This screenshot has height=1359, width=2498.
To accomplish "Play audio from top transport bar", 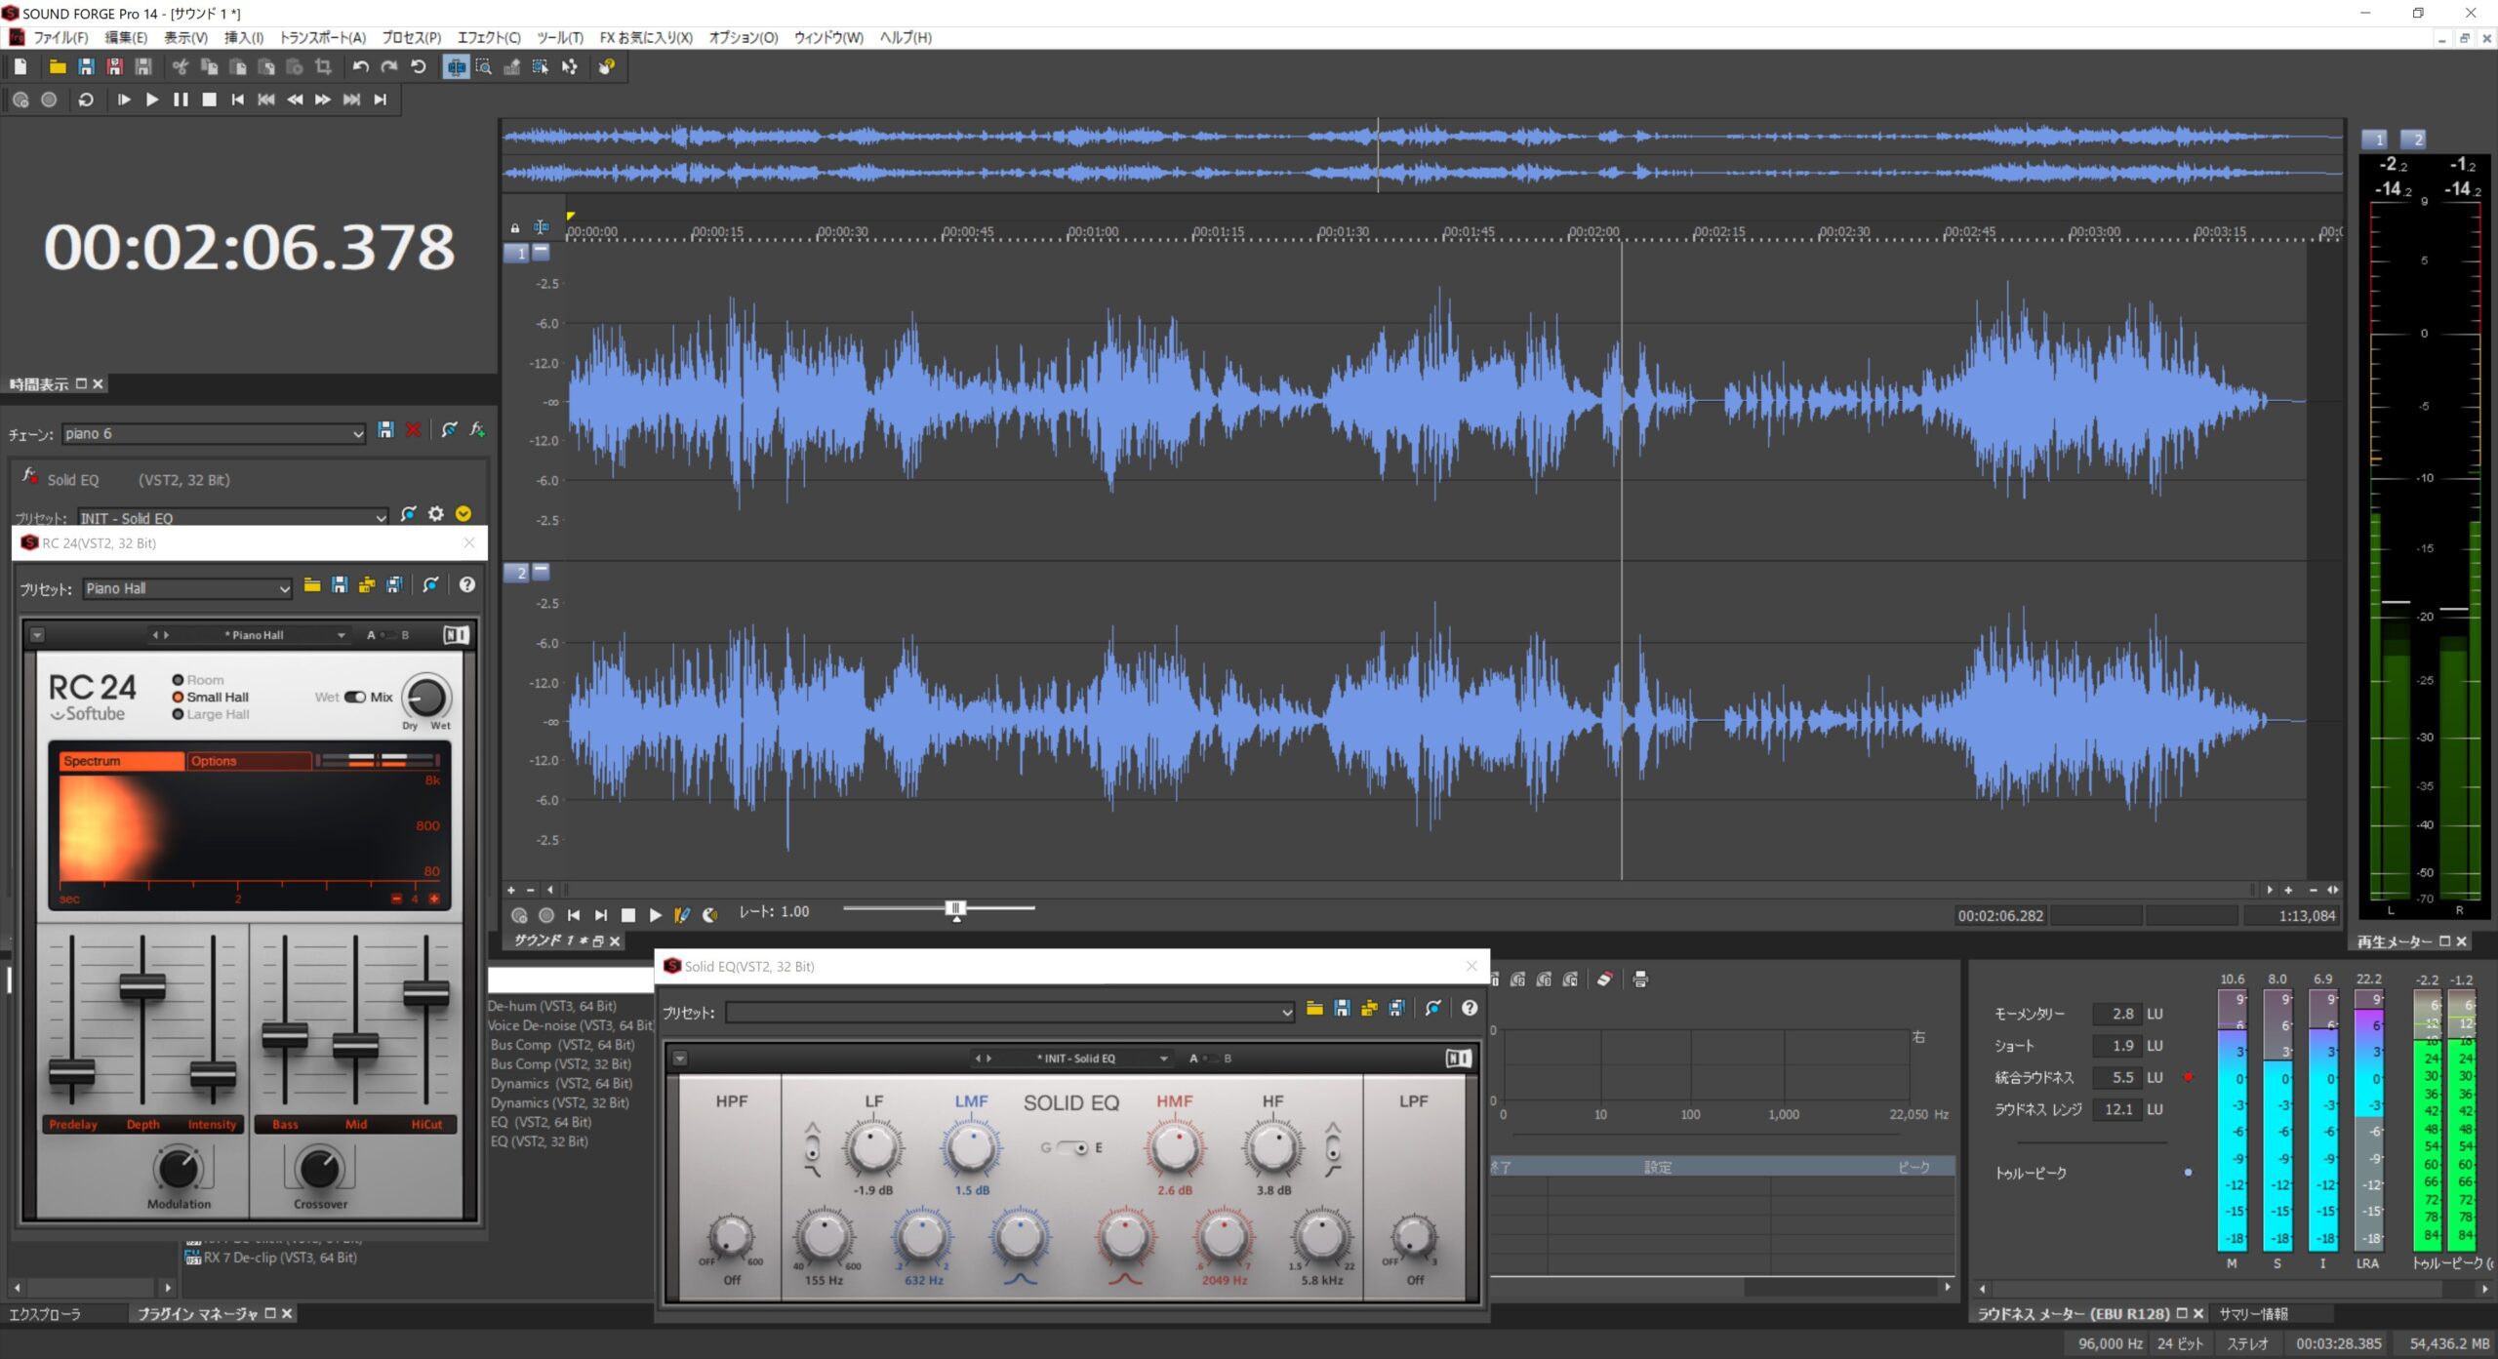I will click(x=152, y=100).
